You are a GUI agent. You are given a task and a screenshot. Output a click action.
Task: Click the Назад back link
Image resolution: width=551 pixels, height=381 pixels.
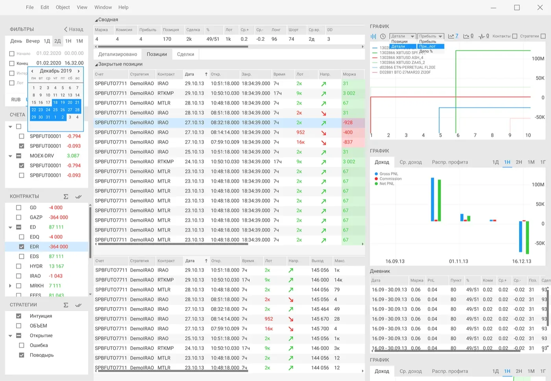click(x=74, y=29)
